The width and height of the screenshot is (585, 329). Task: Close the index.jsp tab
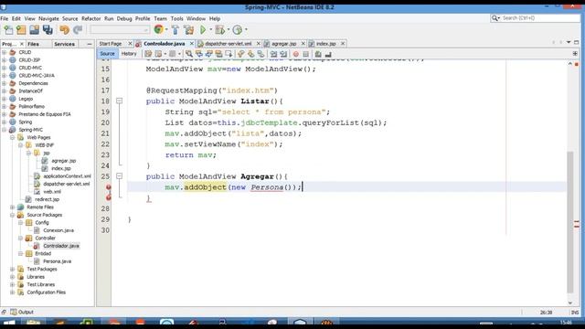coord(343,44)
